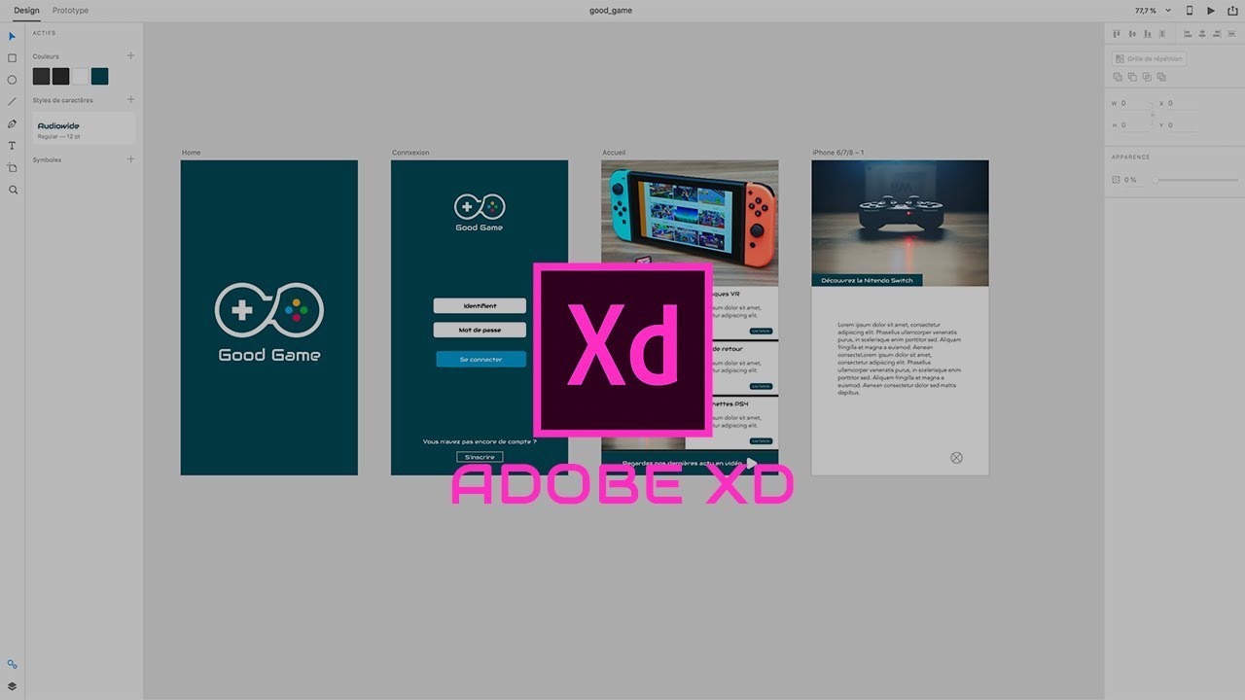Select the Artboard tool
The height and width of the screenshot is (700, 1245).
point(13,167)
